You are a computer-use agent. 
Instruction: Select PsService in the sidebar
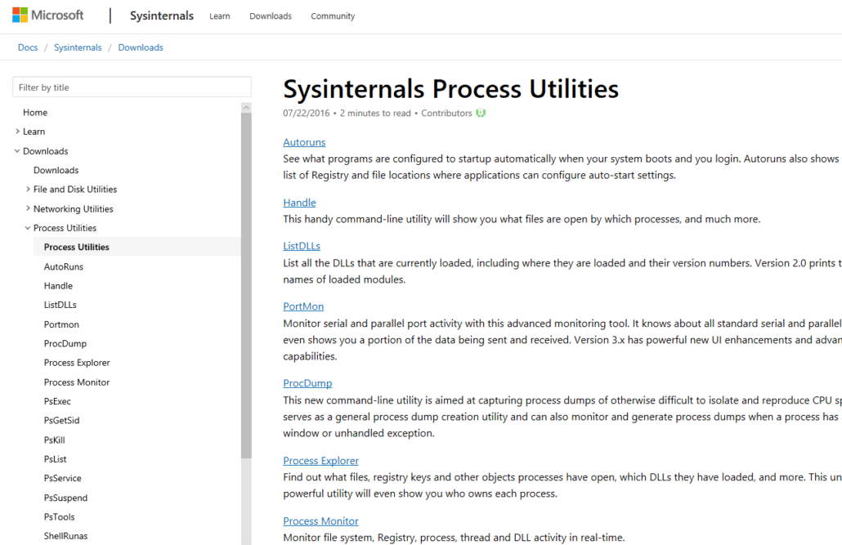pyautogui.click(x=63, y=478)
